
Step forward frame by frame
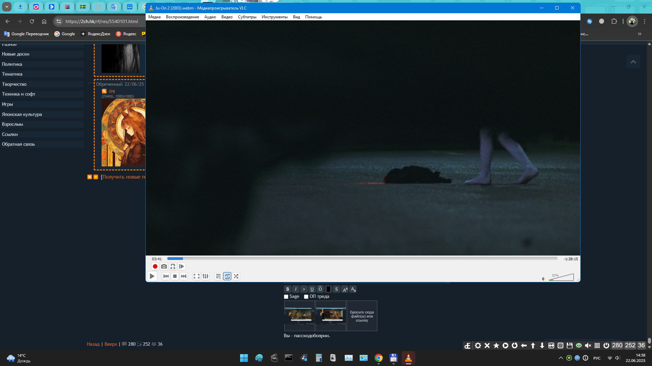(182, 266)
